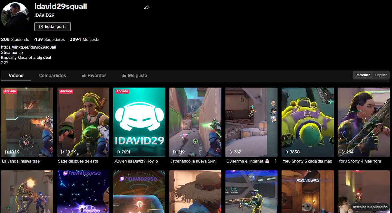Click the bio line 'Basically kinda of a big deal'
Viewport: 392px width, 213px height.
coord(26,57)
